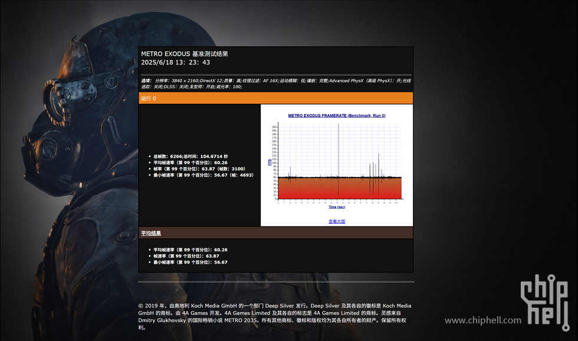Click 帧速率 63.87 under 平均结果
Screen dimensions: 578x341
point(186,256)
